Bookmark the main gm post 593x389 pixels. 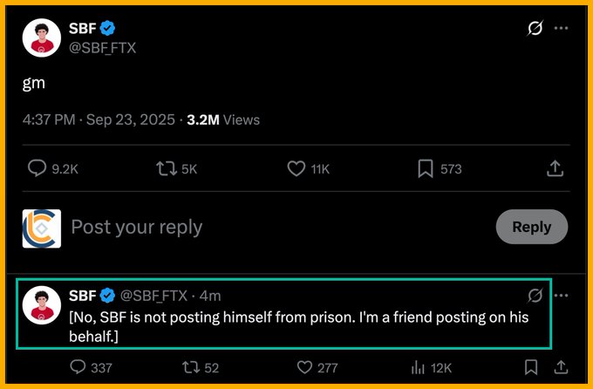426,169
